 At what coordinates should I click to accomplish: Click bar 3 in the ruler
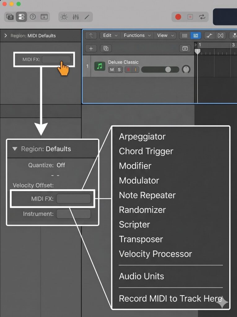pyautogui.click(x=233, y=45)
